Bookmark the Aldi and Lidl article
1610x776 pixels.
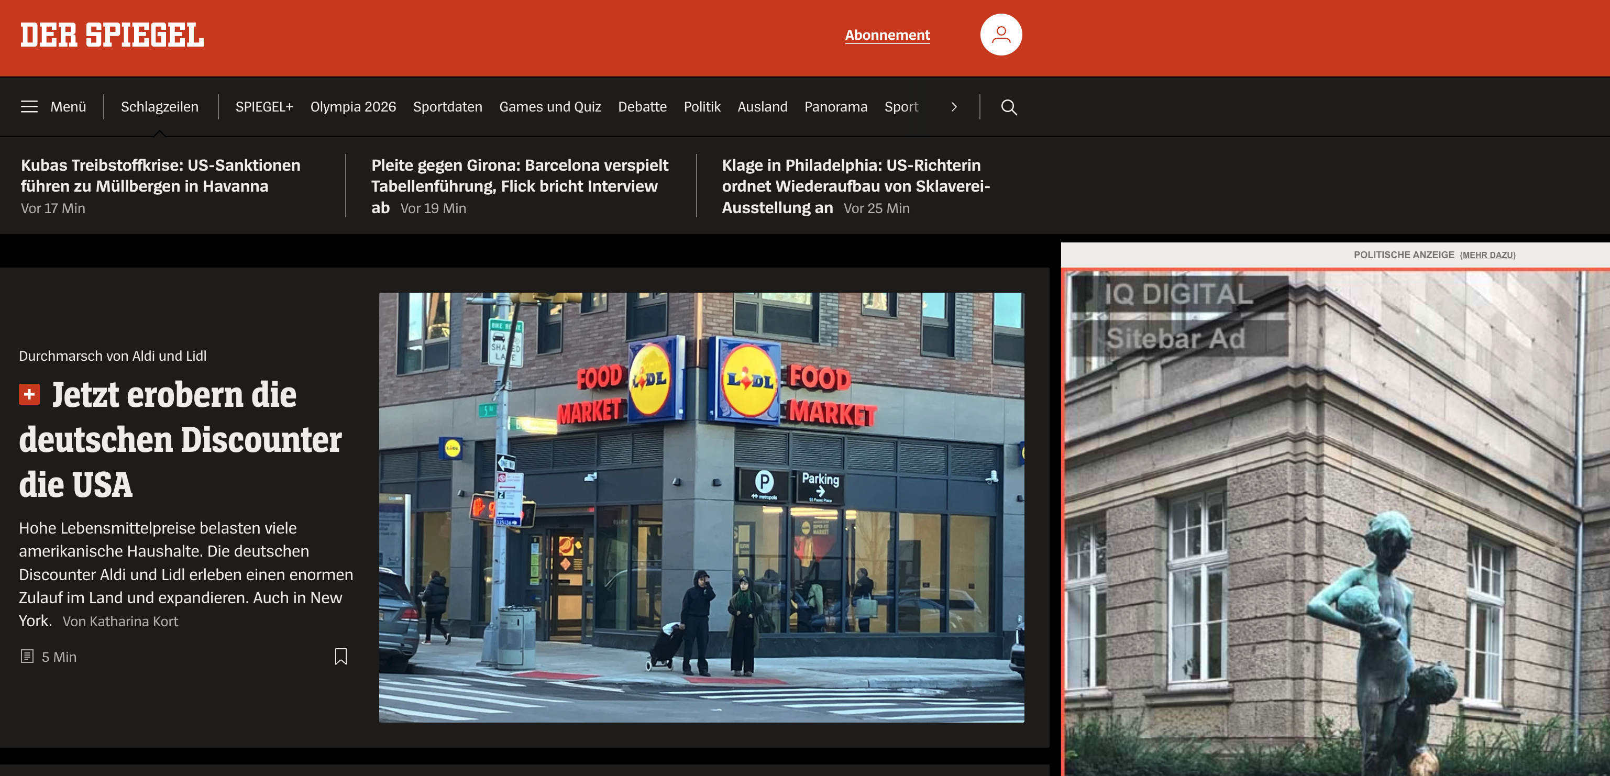click(340, 656)
